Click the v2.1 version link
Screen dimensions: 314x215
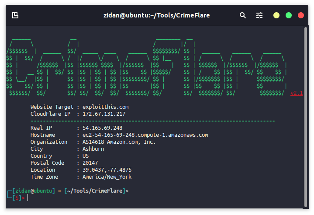click(297, 93)
